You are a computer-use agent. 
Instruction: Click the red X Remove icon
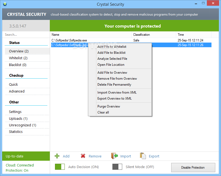[x=83, y=156]
